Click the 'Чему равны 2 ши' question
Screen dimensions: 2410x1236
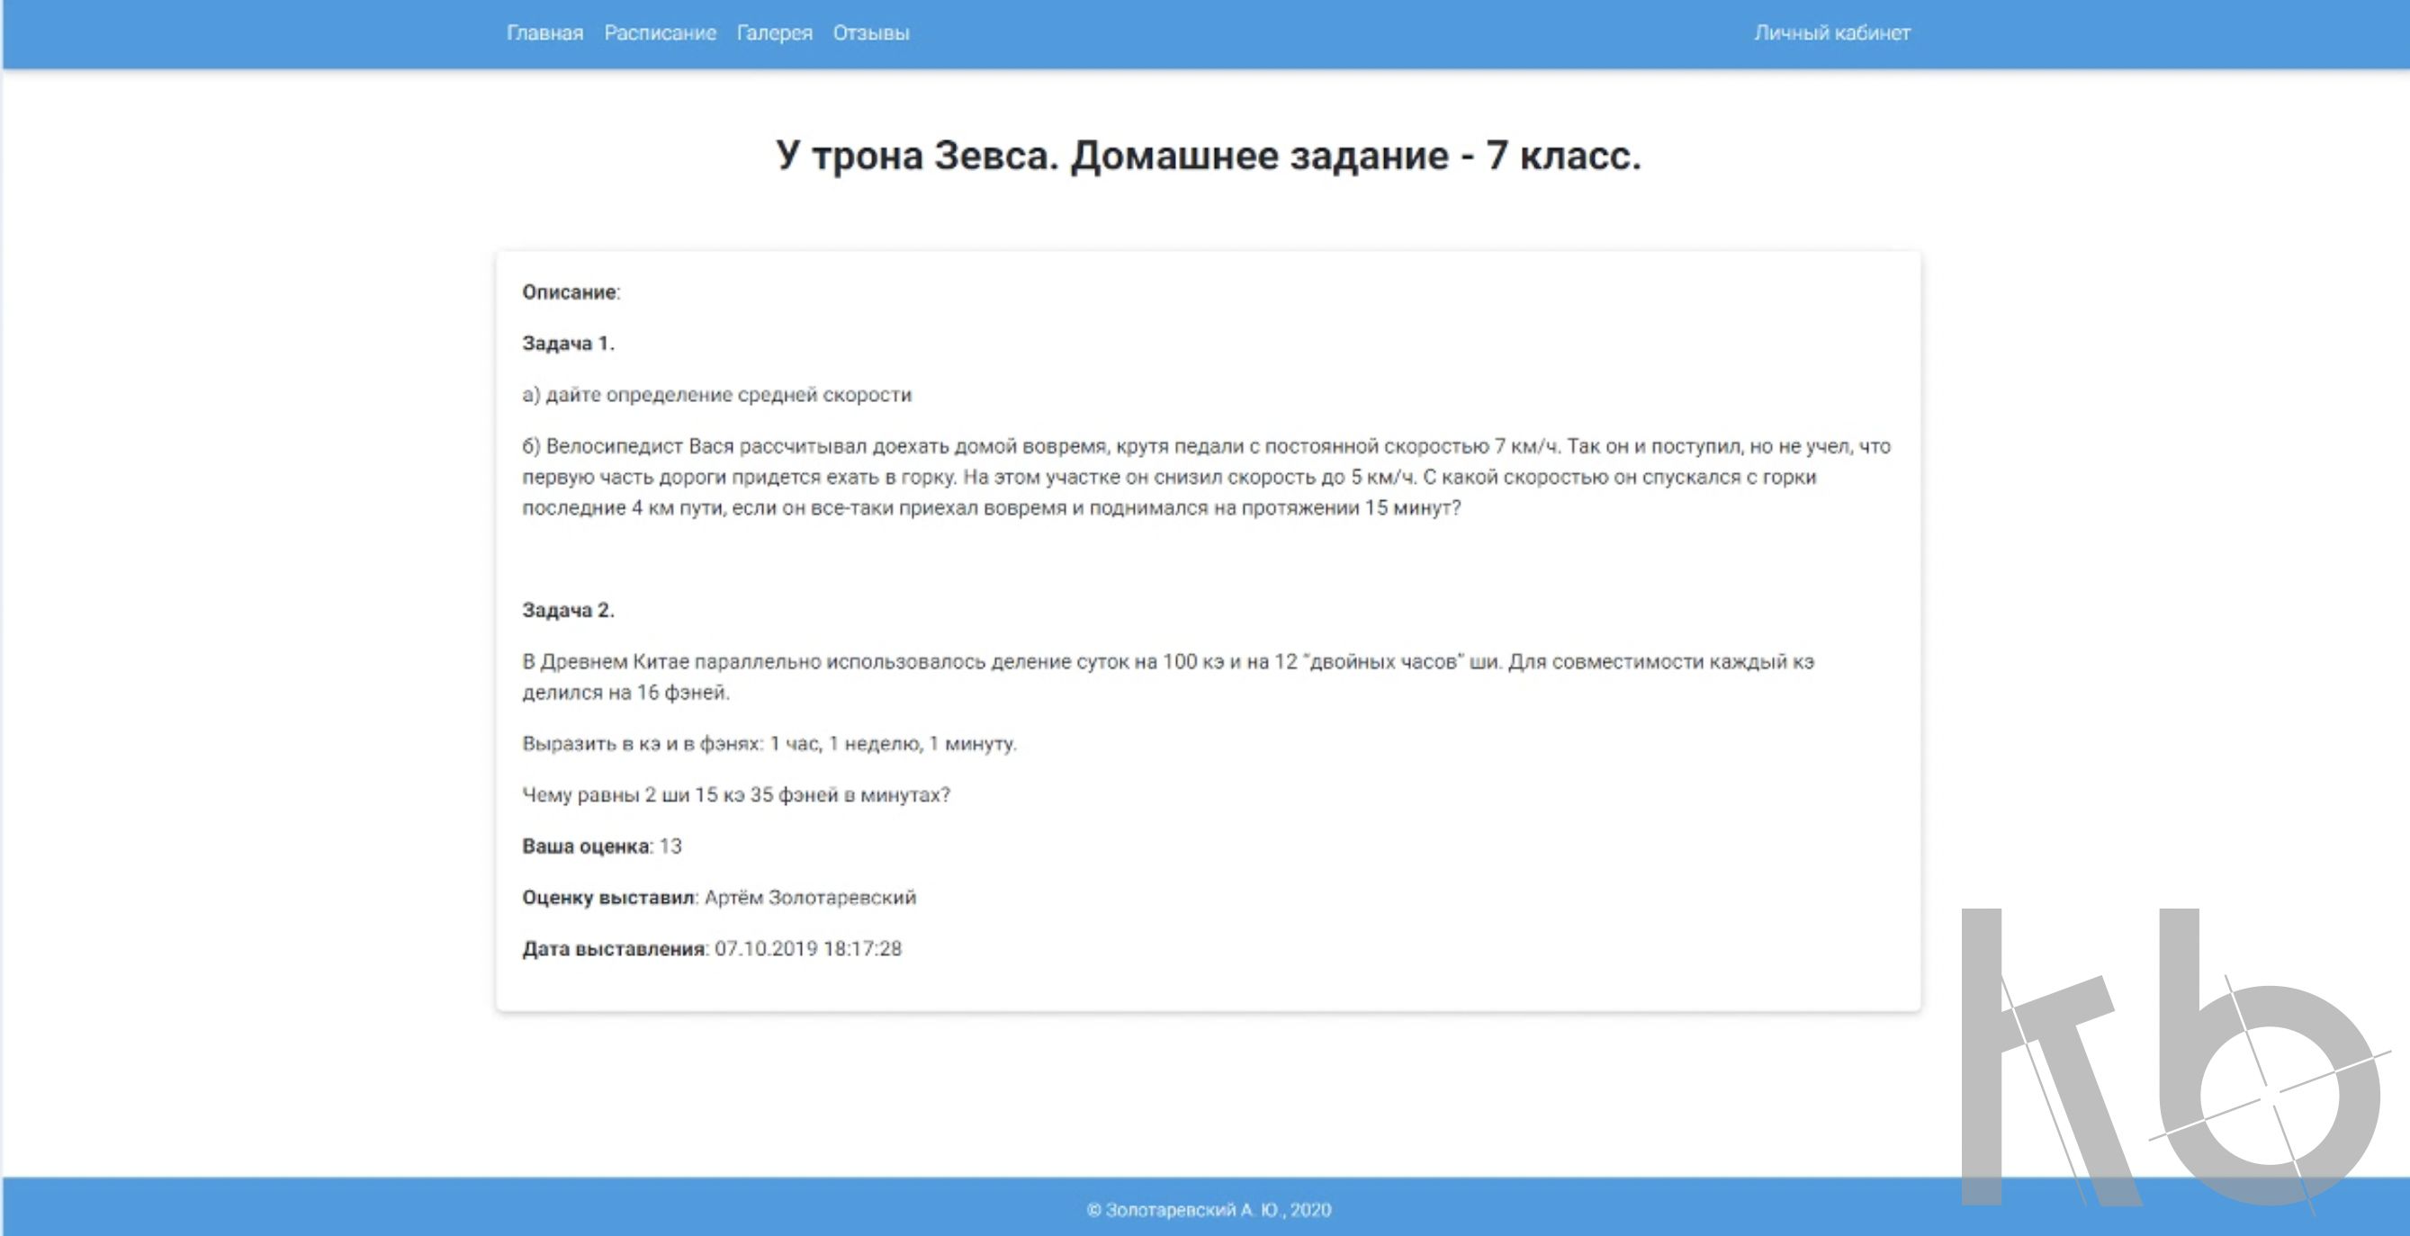coord(735,794)
